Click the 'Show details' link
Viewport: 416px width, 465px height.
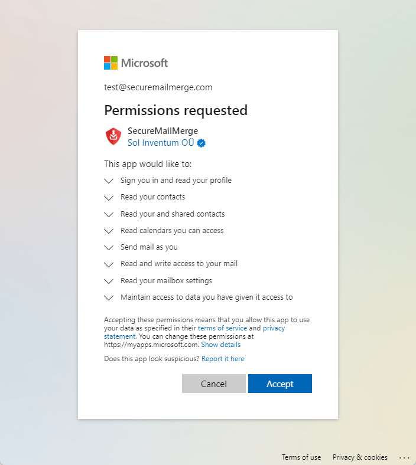tap(220, 345)
